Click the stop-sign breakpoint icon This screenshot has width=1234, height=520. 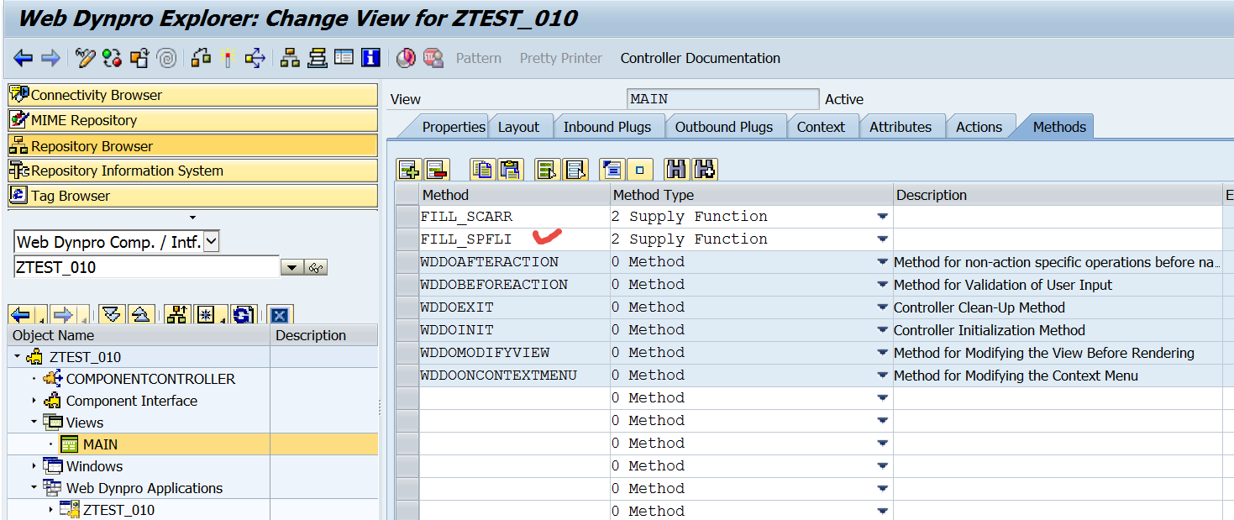pyautogui.click(x=433, y=58)
